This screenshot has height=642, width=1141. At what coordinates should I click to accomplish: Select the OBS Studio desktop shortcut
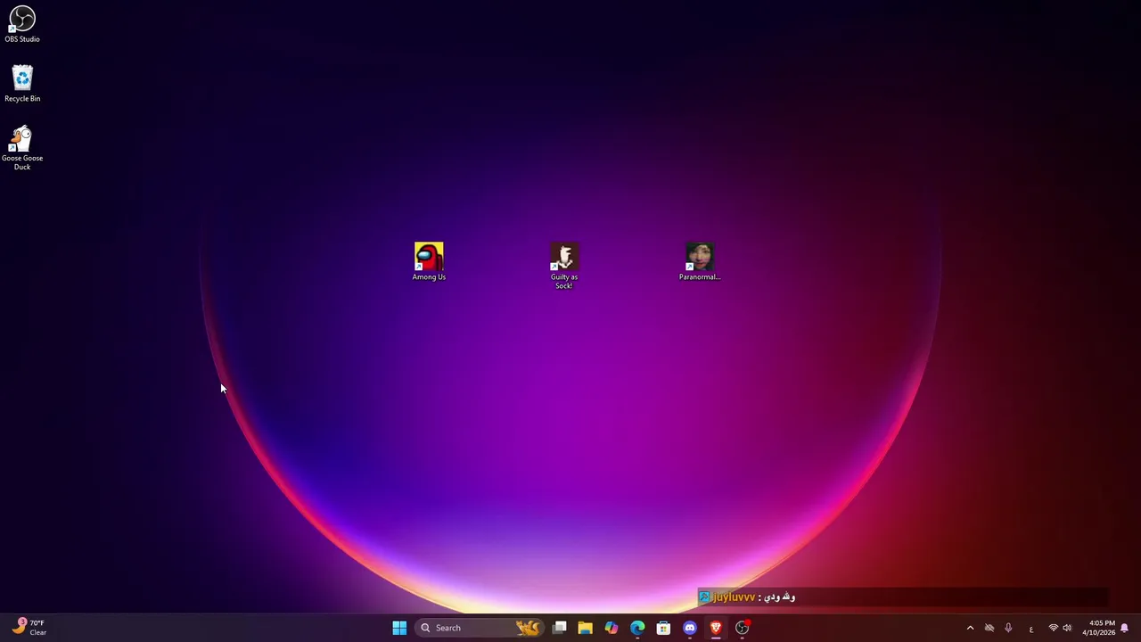tap(22, 24)
